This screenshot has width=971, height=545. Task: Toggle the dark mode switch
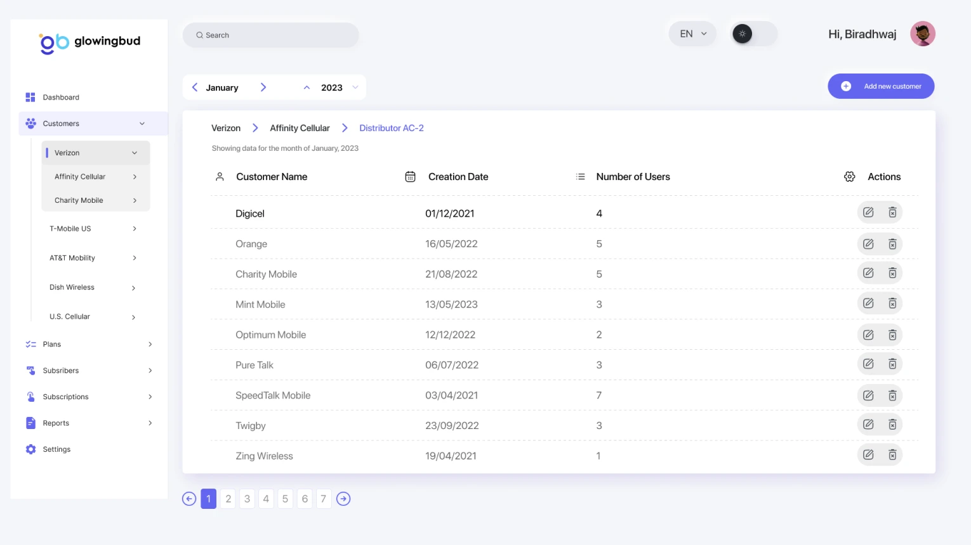click(753, 34)
